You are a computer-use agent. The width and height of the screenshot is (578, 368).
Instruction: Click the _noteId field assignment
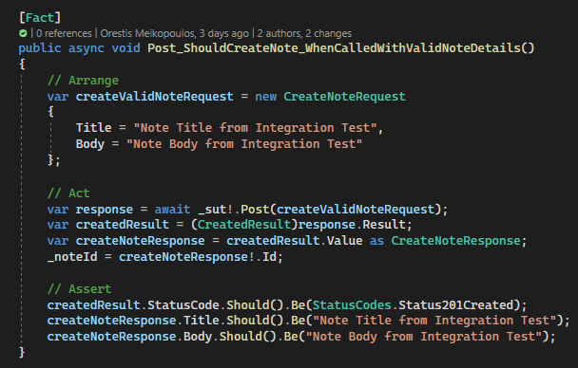[x=72, y=257]
